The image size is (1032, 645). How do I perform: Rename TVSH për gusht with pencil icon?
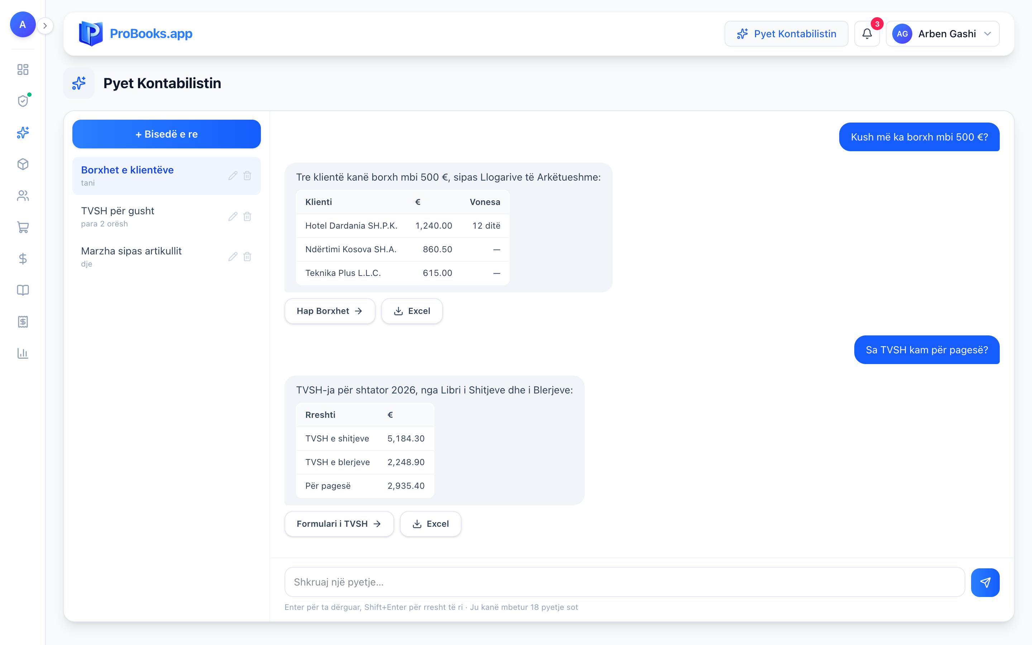233,217
